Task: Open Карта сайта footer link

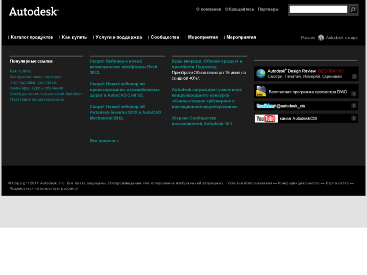Action: coord(337,183)
